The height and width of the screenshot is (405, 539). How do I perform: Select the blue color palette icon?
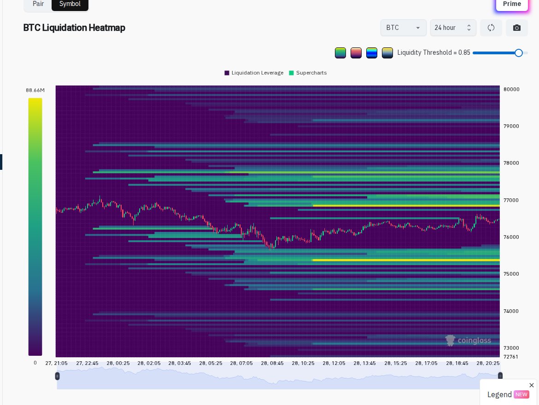[x=372, y=52]
